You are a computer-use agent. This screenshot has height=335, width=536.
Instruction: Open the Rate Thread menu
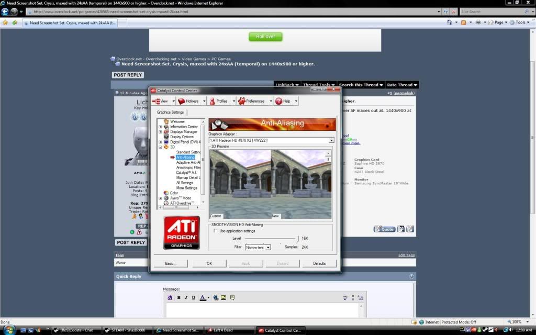click(x=402, y=85)
